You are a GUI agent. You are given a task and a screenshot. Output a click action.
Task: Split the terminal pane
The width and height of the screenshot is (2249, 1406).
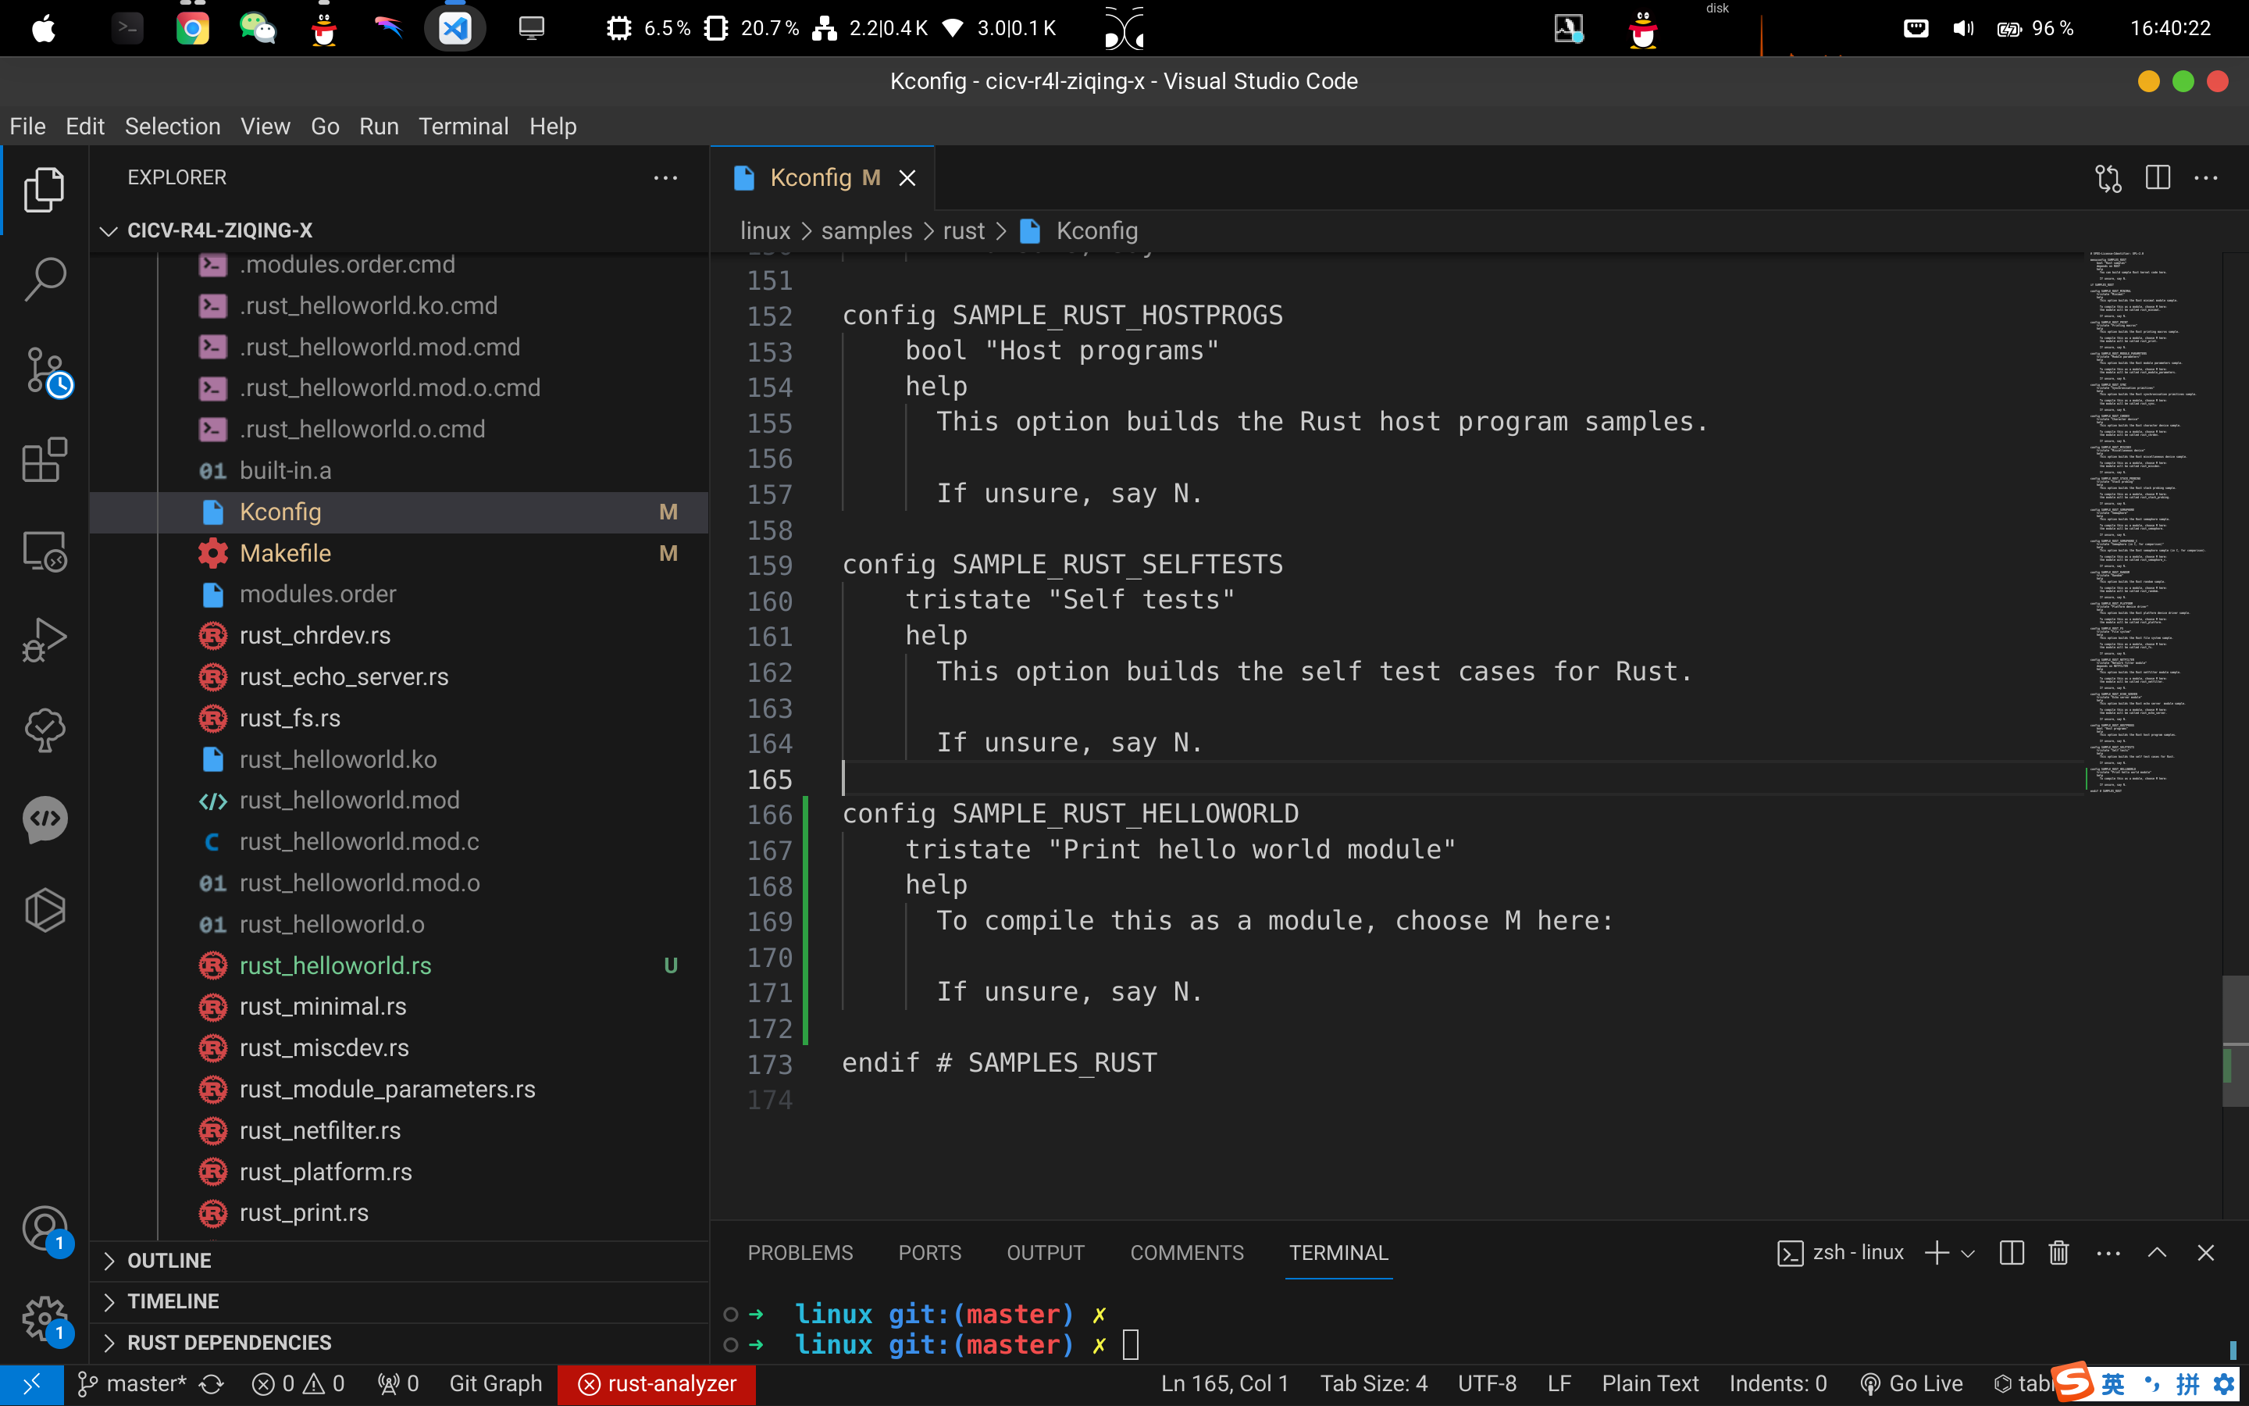(2011, 1253)
